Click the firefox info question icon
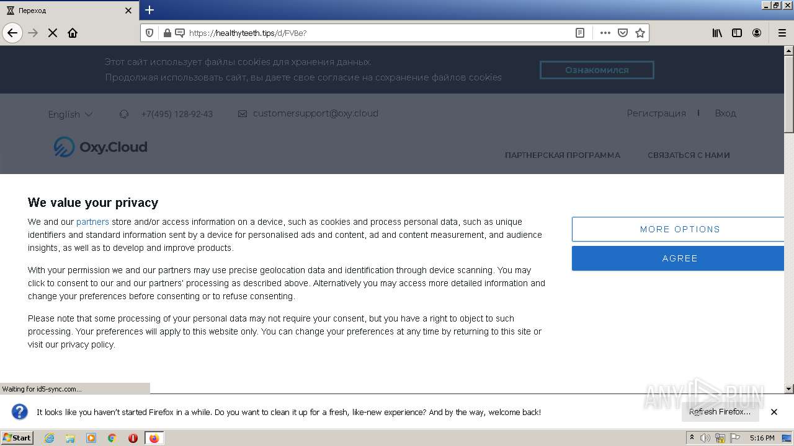 pyautogui.click(x=20, y=412)
